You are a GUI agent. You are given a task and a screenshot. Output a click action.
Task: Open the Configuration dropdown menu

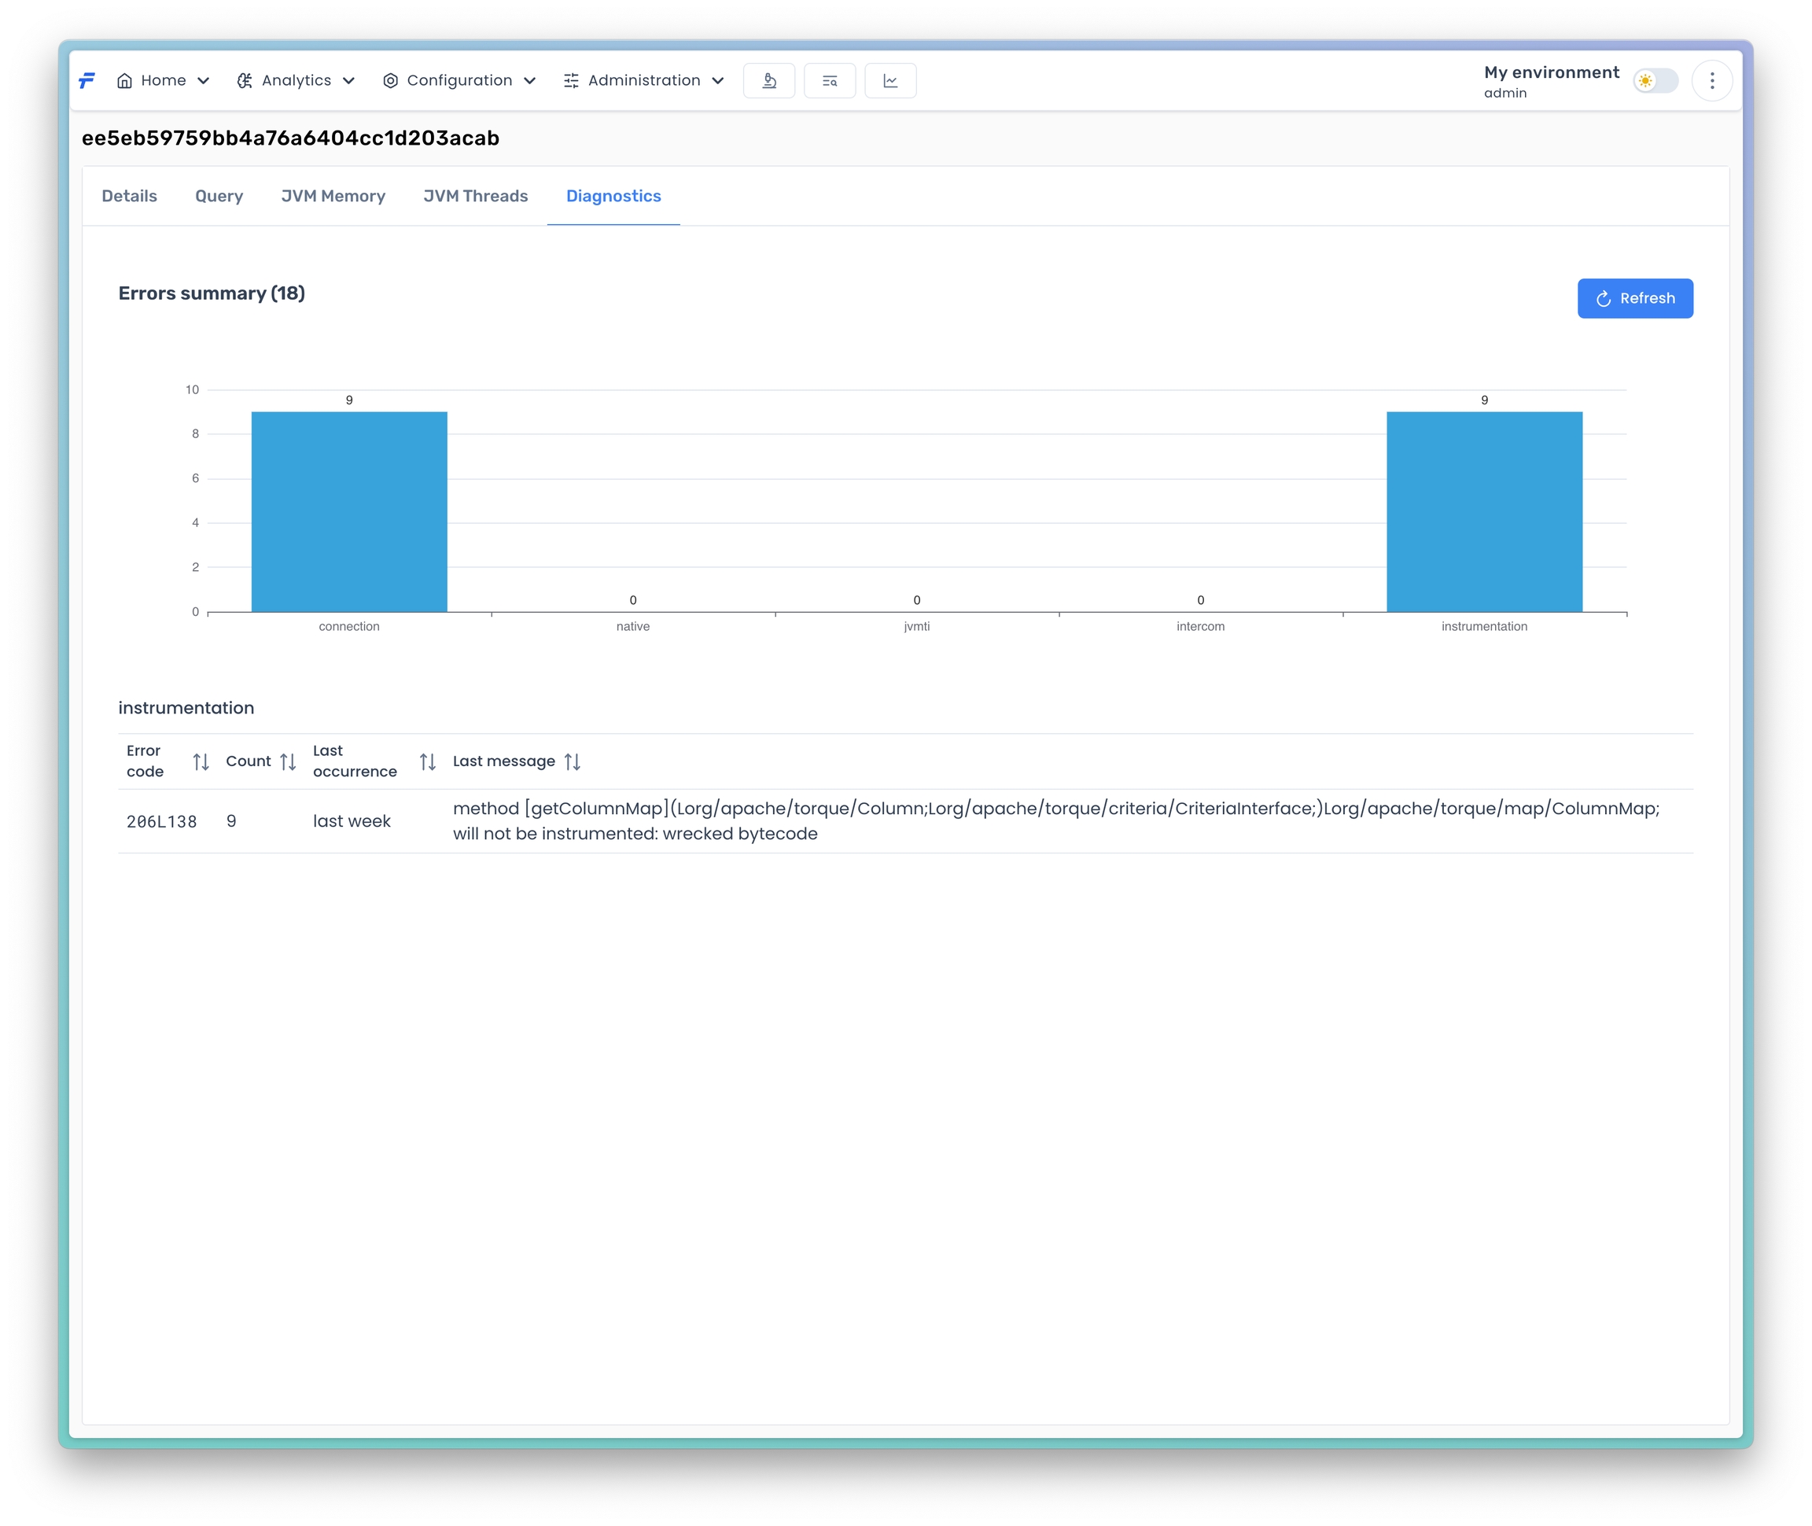[459, 80]
